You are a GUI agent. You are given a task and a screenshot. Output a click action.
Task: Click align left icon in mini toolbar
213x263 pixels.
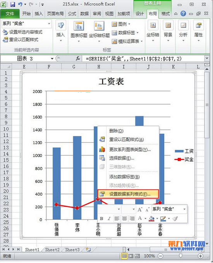tap(117, 218)
